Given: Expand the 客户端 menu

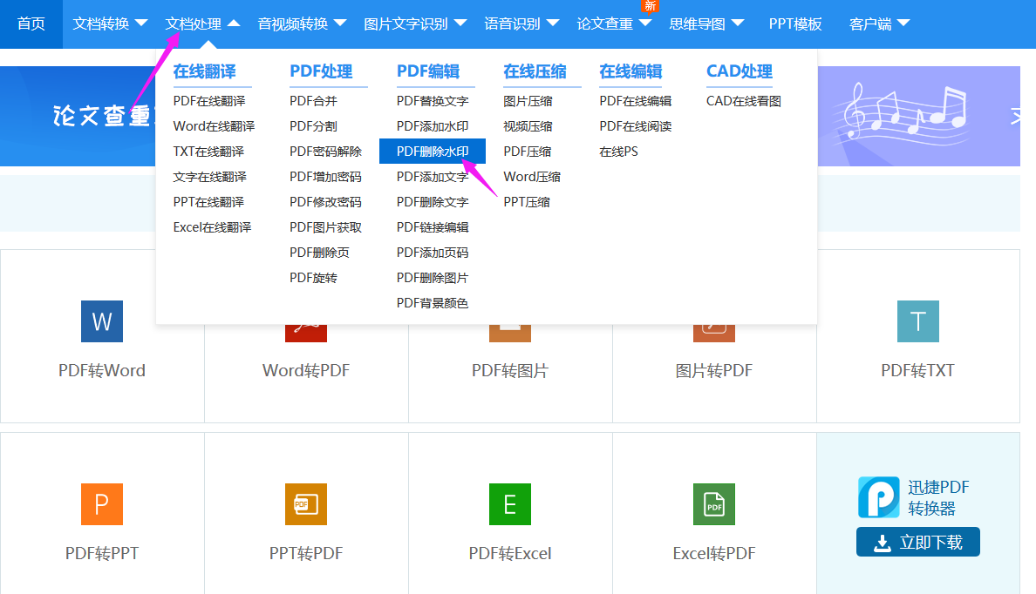Looking at the screenshot, I should pos(879,24).
